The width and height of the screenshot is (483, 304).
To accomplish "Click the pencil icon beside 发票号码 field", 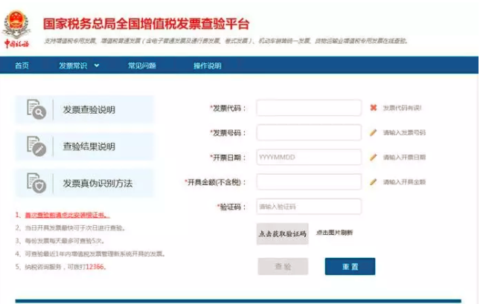I will click(374, 132).
